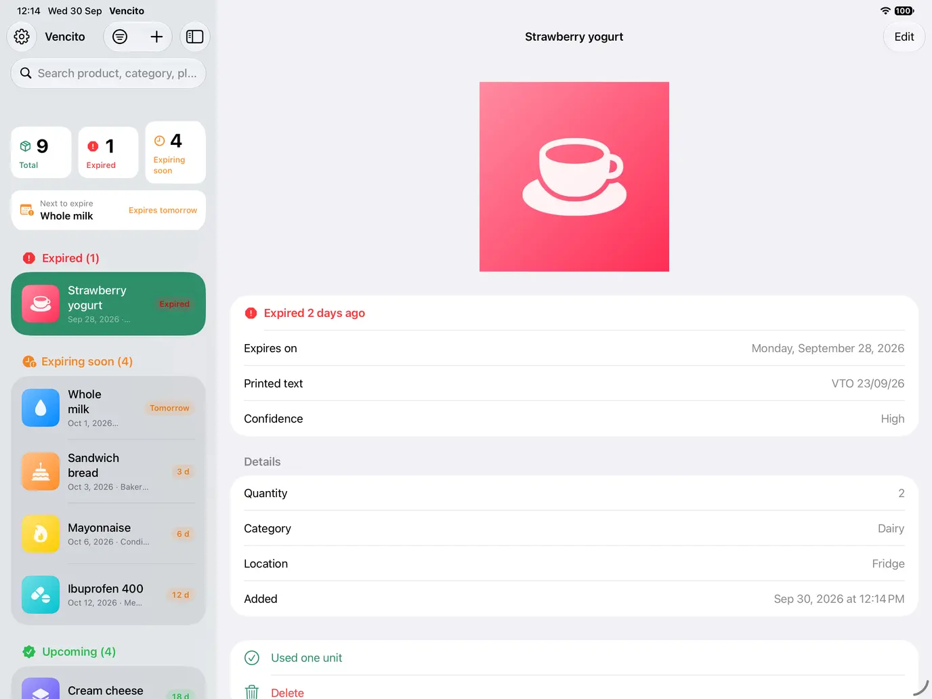Click the Added Sep 30, 2026 timestamp

(x=839, y=599)
